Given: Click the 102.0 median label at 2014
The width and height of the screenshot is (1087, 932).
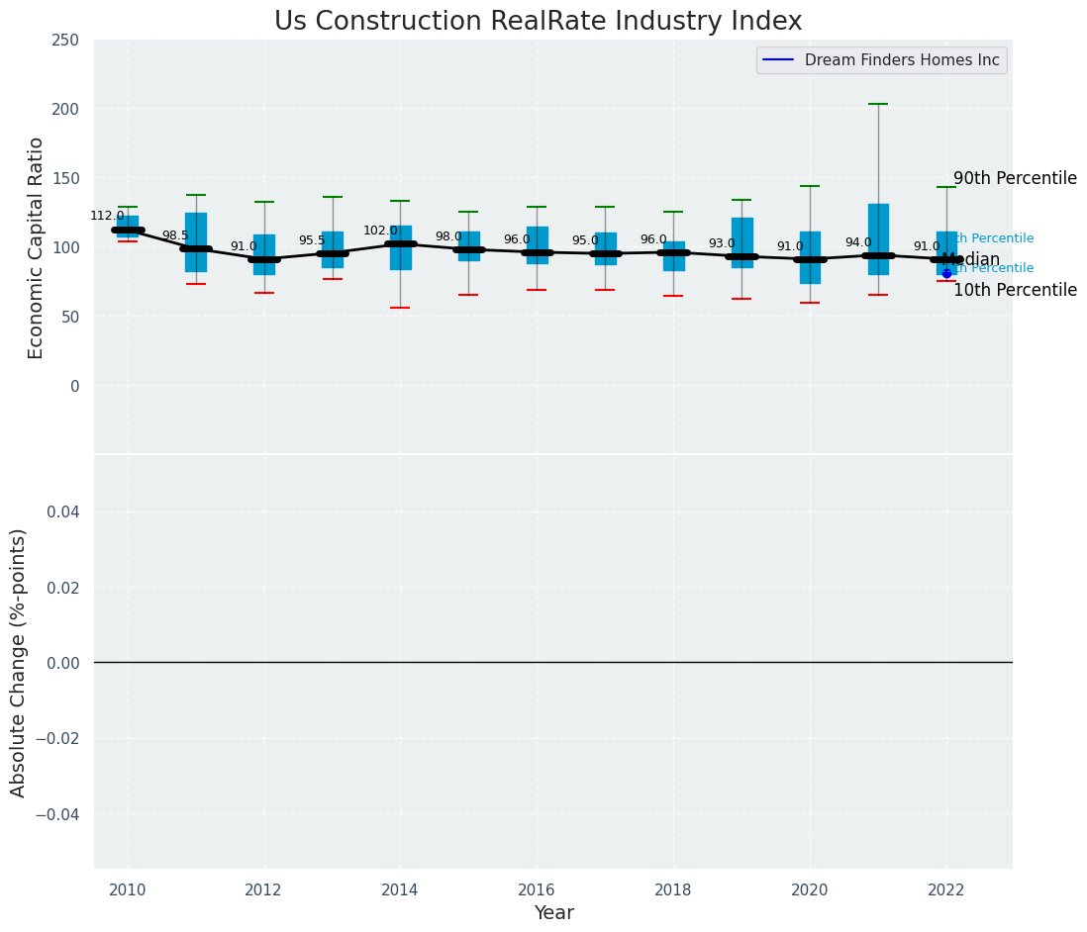Looking at the screenshot, I should 380,231.
